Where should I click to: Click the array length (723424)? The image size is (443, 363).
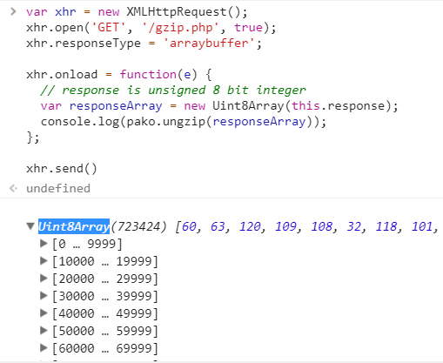point(139,226)
